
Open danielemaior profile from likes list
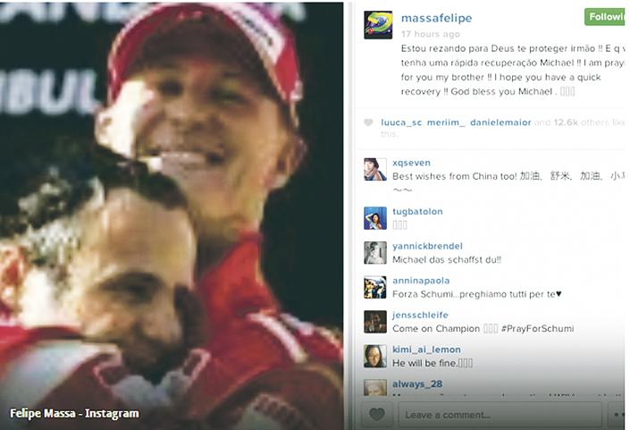pos(500,122)
